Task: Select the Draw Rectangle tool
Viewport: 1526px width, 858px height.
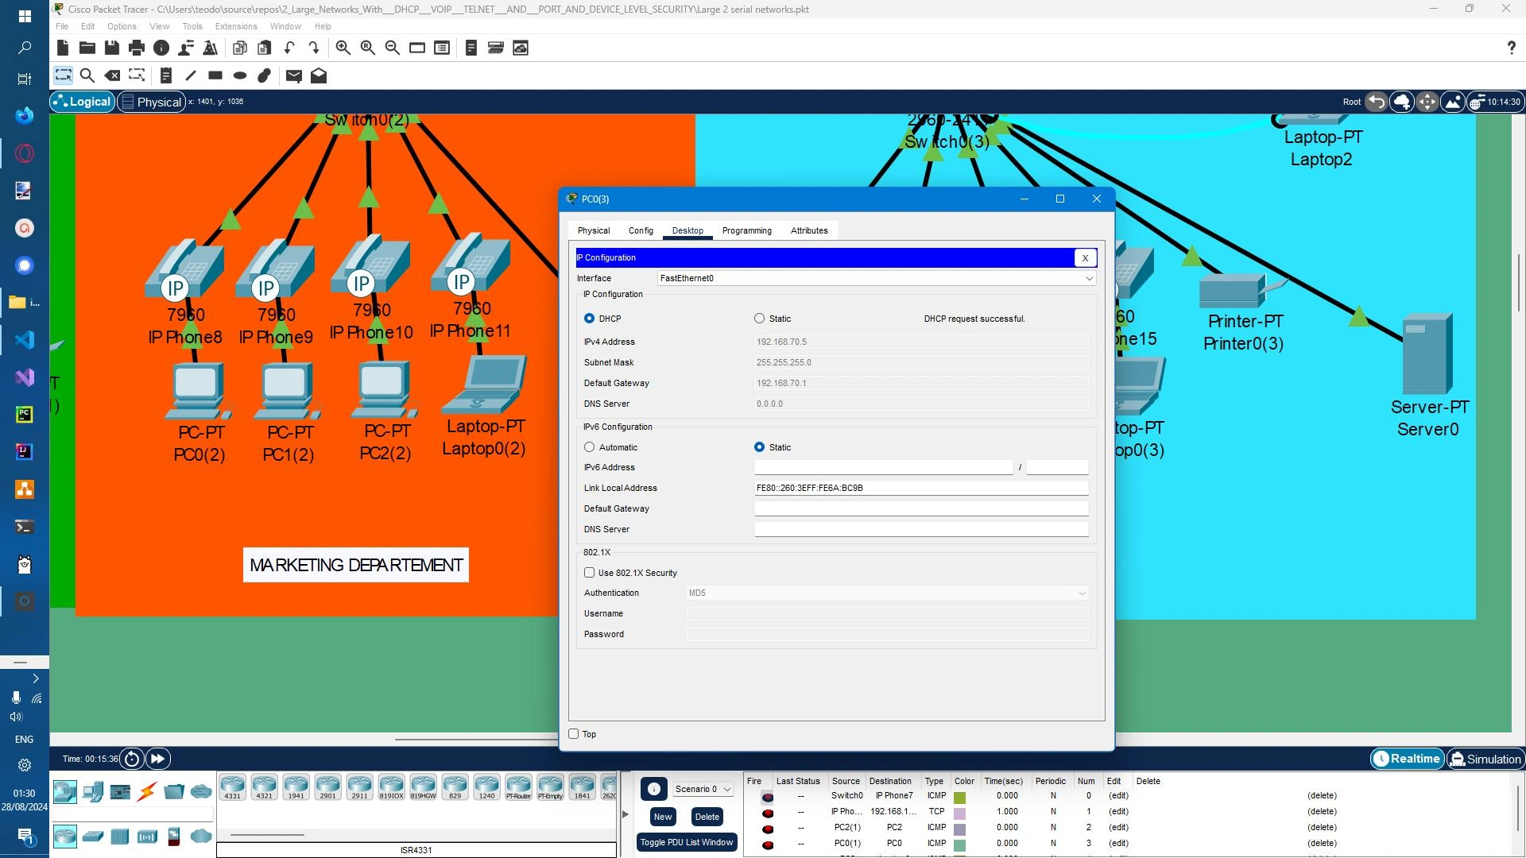Action: [215, 75]
